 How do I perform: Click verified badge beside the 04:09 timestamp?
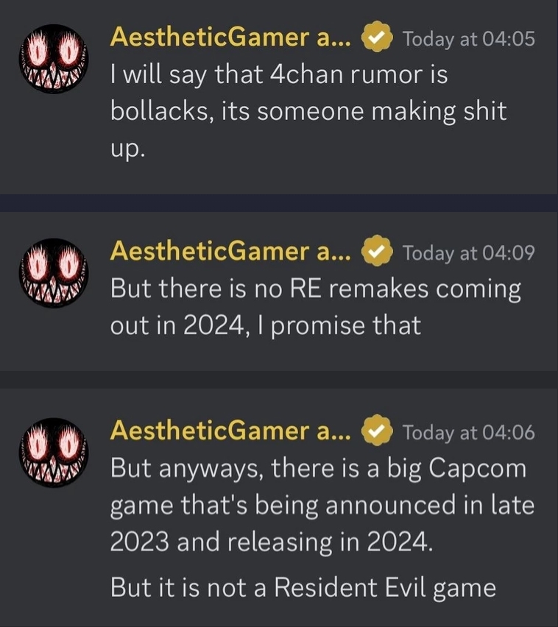click(x=378, y=252)
